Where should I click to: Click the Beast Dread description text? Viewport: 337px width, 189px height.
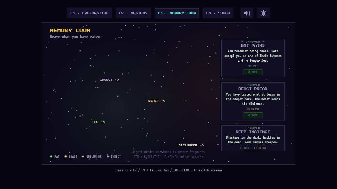pyautogui.click(x=253, y=99)
